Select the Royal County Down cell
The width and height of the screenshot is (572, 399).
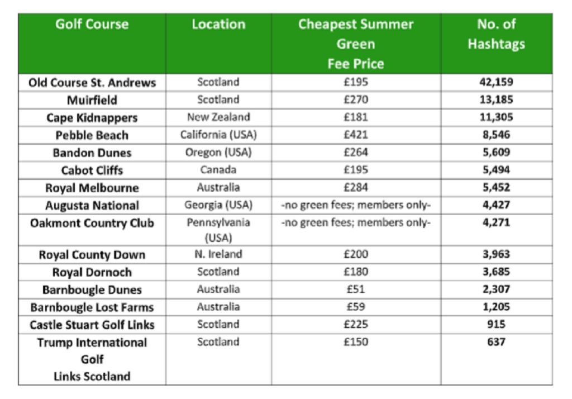click(x=92, y=254)
